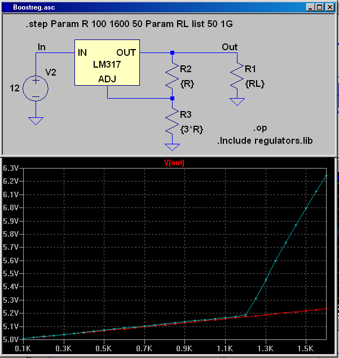Image resolution: width=339 pixels, height=358 pixels.
Task: Click the R2 reference designator label
Action: click(x=186, y=69)
